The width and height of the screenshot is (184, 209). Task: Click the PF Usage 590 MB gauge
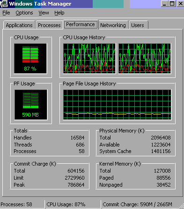coord(31,104)
